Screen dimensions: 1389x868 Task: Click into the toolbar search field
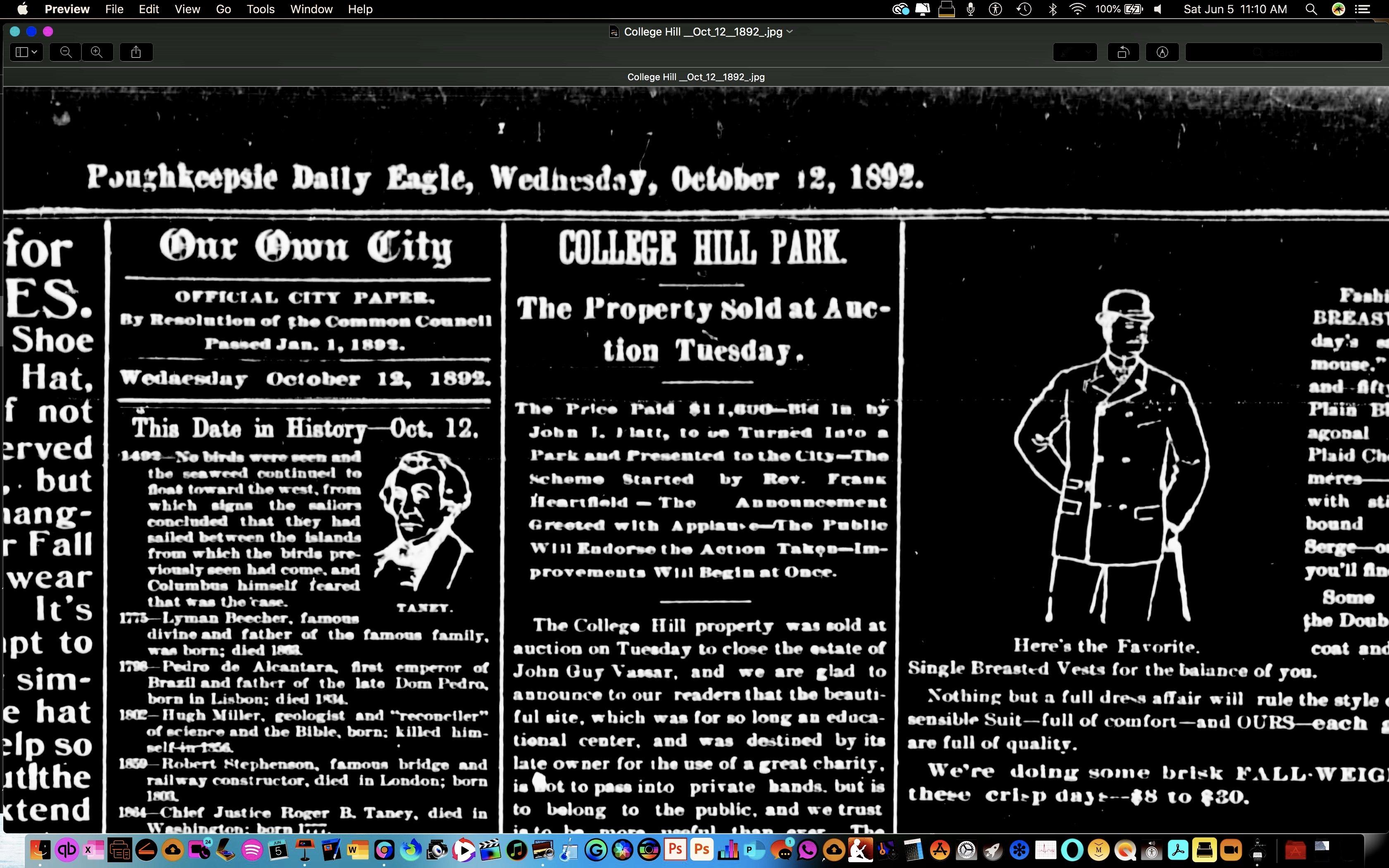[1284, 52]
